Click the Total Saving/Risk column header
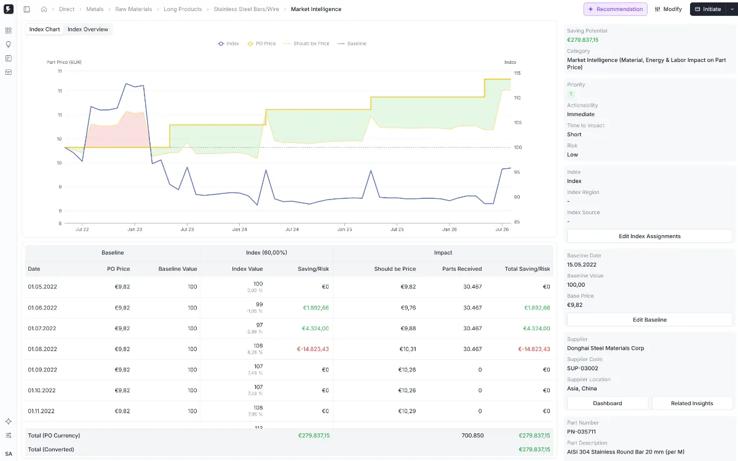This screenshot has height=461, width=738. point(527,269)
